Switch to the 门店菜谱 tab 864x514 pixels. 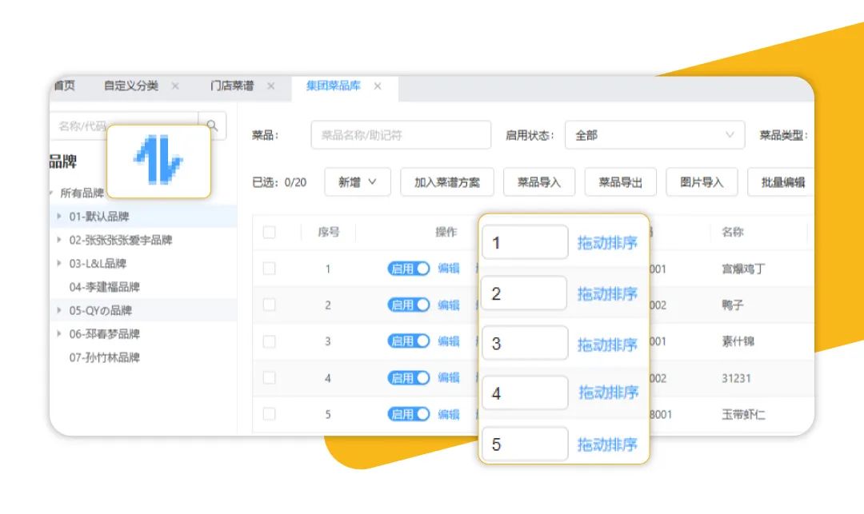(x=232, y=86)
